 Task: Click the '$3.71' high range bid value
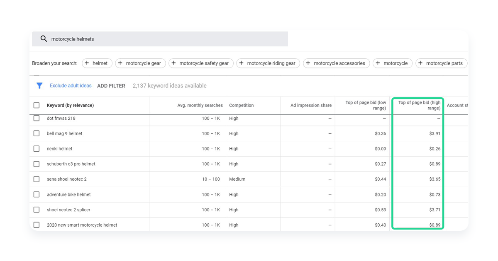pyautogui.click(x=435, y=210)
